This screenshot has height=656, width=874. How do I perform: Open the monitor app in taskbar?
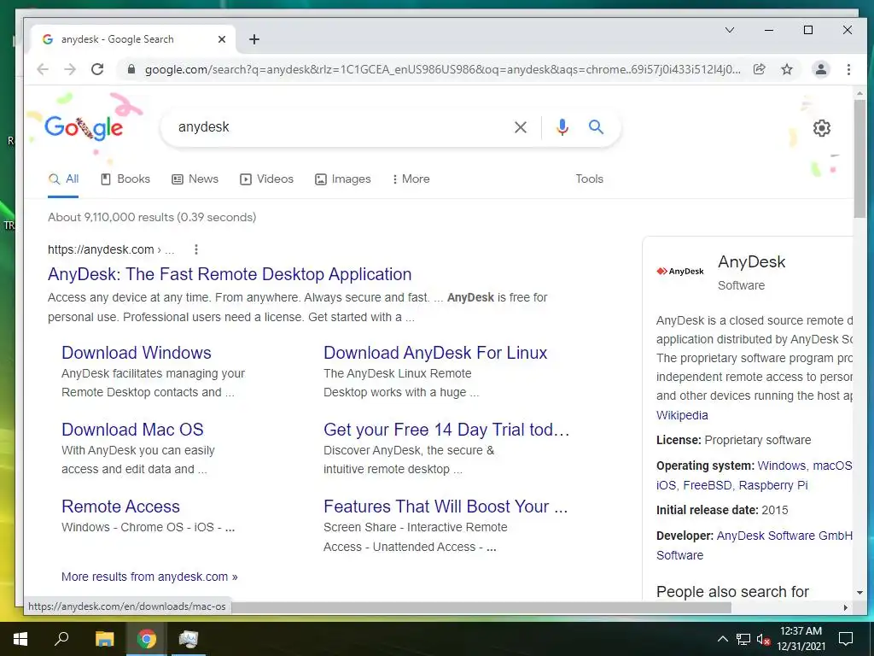[x=189, y=639]
